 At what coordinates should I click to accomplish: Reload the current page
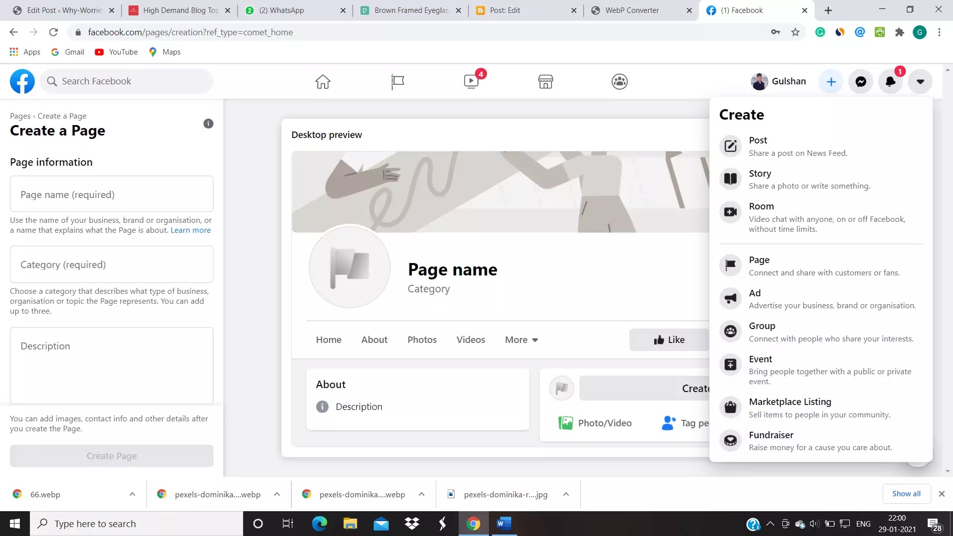coord(54,32)
